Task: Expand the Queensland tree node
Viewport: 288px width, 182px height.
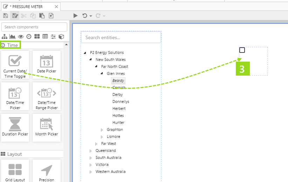Action: [x=91, y=151]
